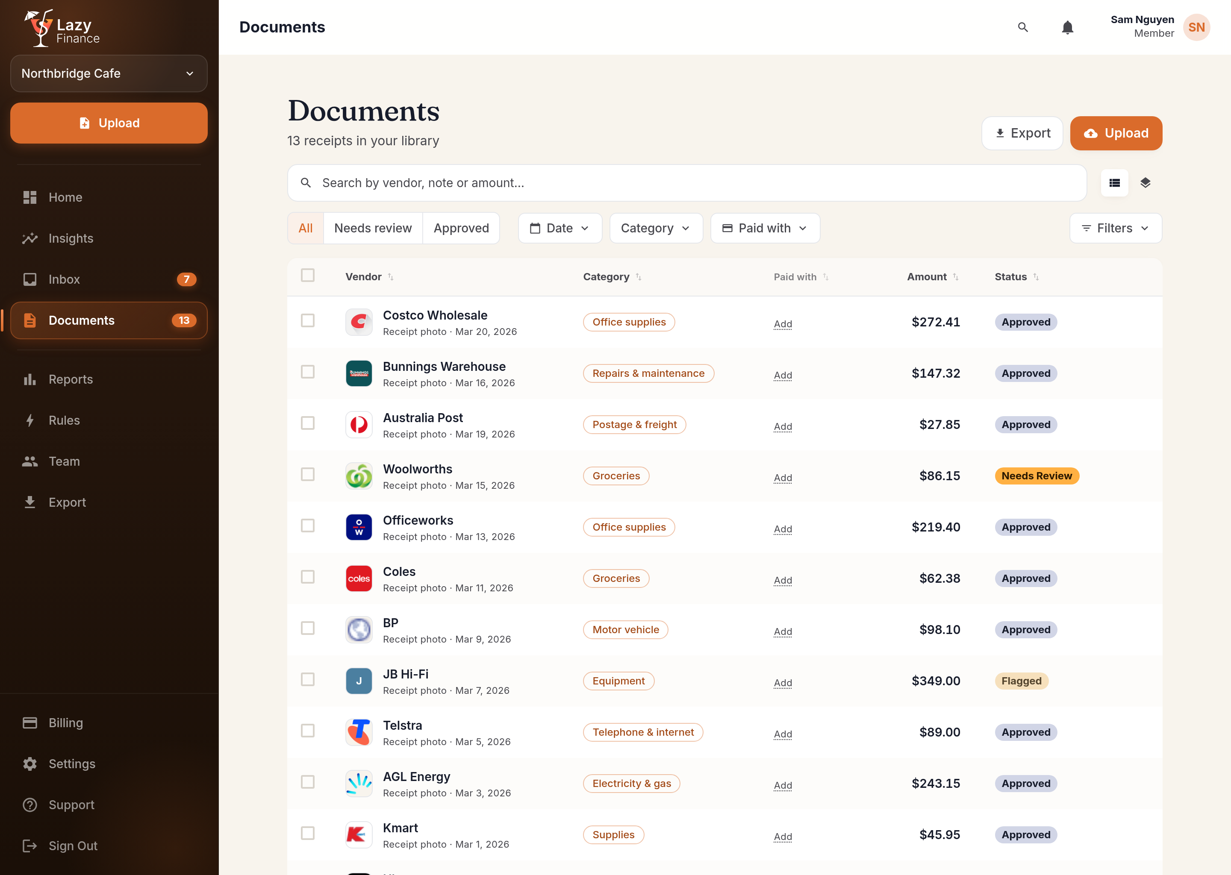Click the JB Hi-Fi vendor logo
The width and height of the screenshot is (1231, 875).
pyautogui.click(x=359, y=681)
